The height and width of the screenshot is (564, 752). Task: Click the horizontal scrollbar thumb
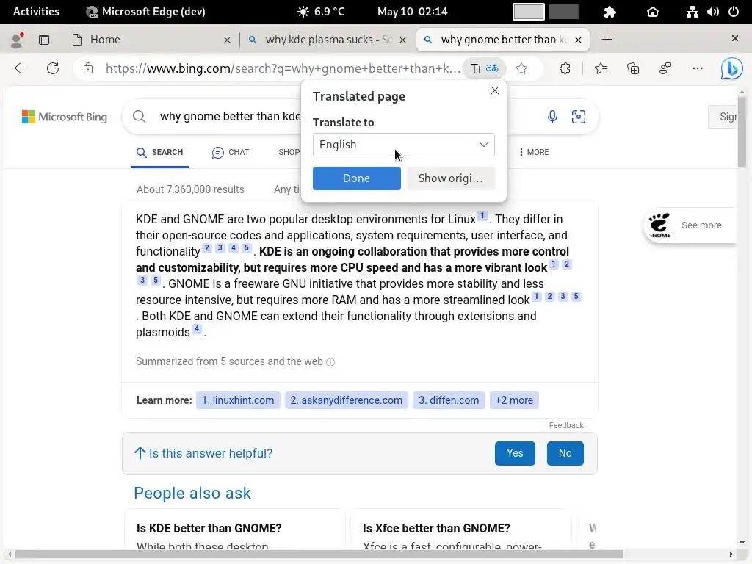click(x=319, y=554)
